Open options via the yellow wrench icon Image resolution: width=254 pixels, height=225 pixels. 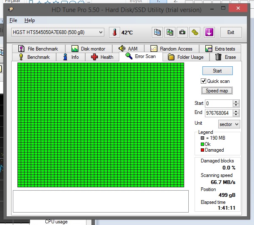195,32
